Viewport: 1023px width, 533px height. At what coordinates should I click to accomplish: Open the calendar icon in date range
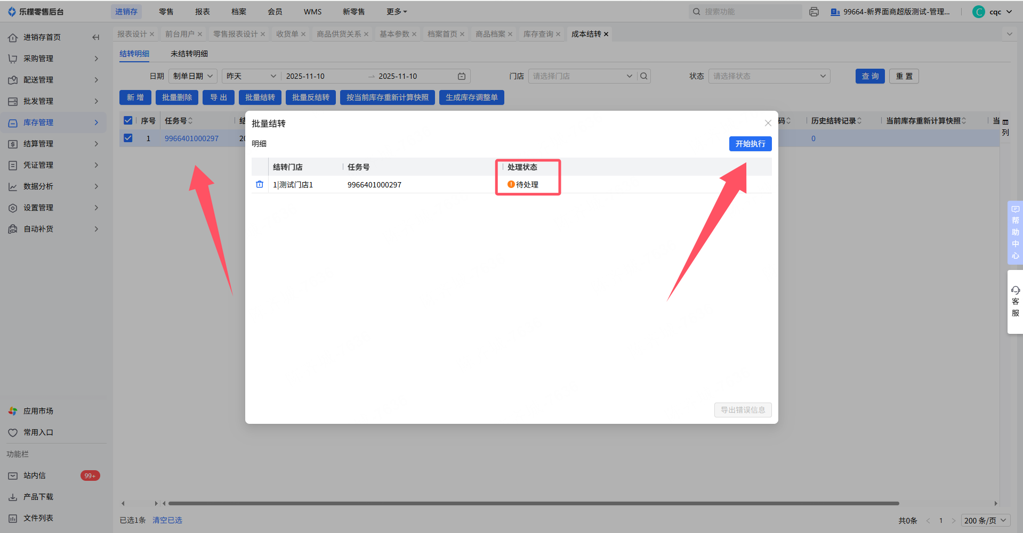point(462,76)
